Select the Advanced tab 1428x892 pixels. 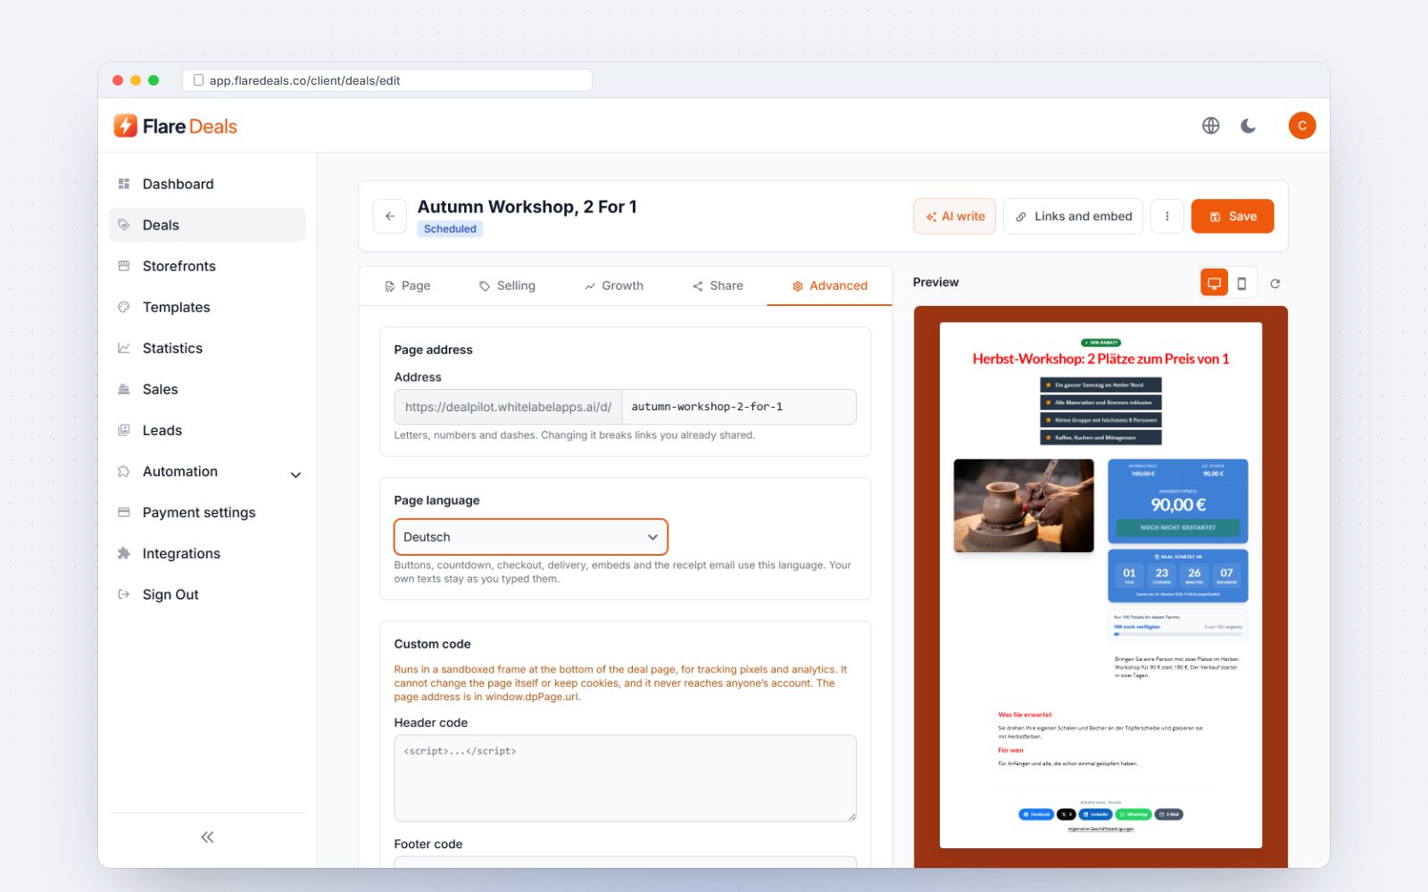pos(829,285)
